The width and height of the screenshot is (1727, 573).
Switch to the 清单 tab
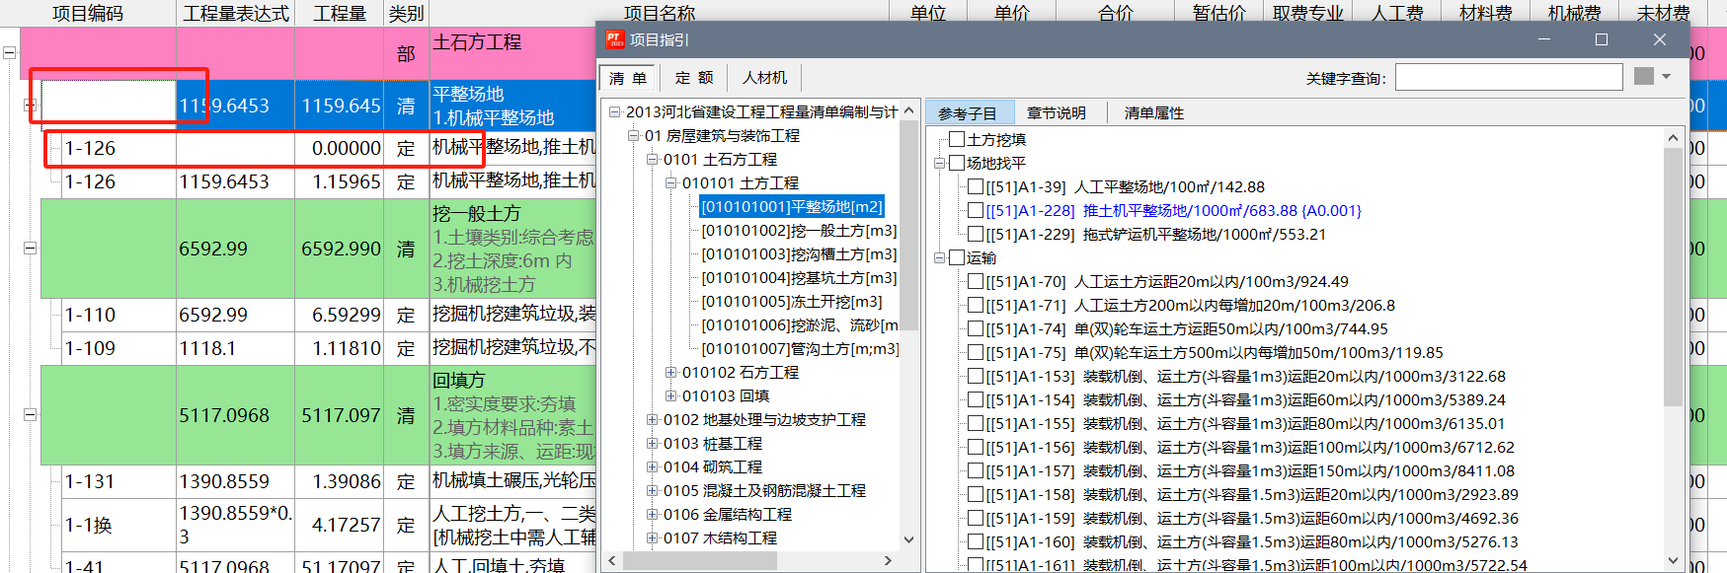(627, 78)
